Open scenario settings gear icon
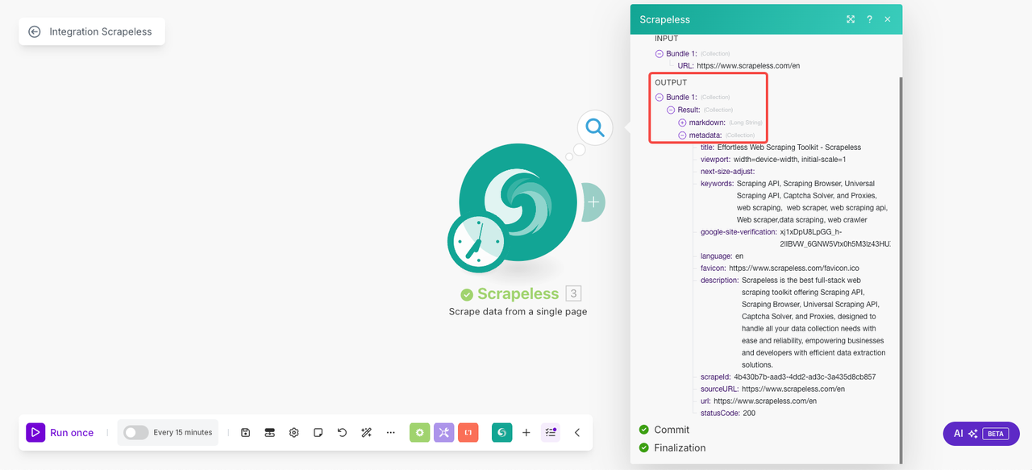The height and width of the screenshot is (470, 1032). pyautogui.click(x=294, y=433)
